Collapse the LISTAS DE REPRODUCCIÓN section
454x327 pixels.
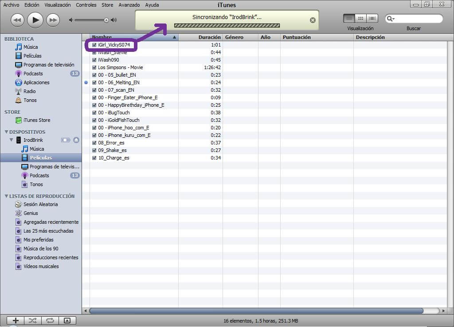(6, 196)
